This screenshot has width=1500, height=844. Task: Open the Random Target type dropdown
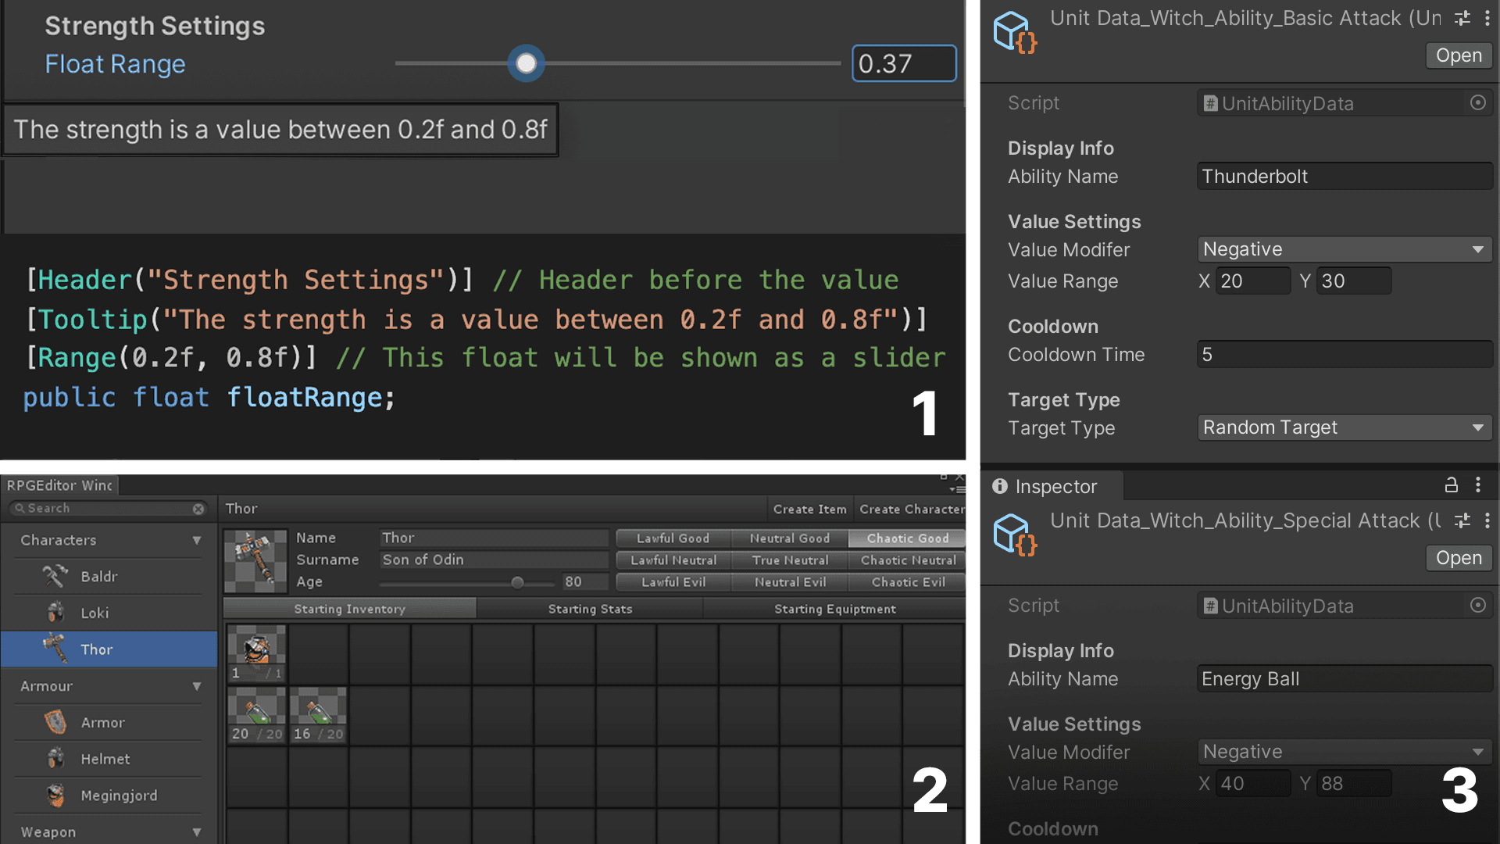pos(1345,427)
